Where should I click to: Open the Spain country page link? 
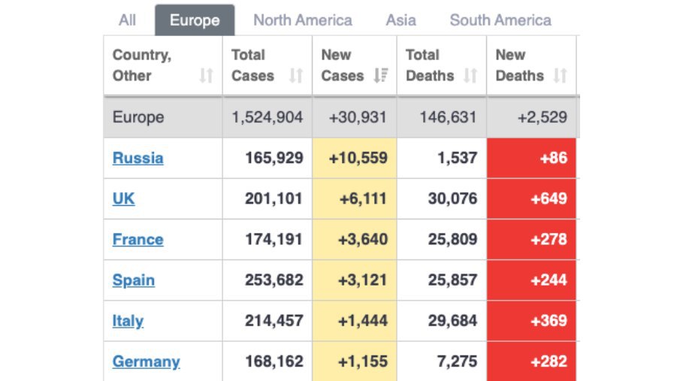coord(134,280)
